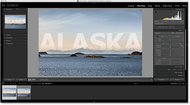This screenshot has height=105, width=190.
Task: Open the Before/After view options dropdown
Action: tap(36, 80)
